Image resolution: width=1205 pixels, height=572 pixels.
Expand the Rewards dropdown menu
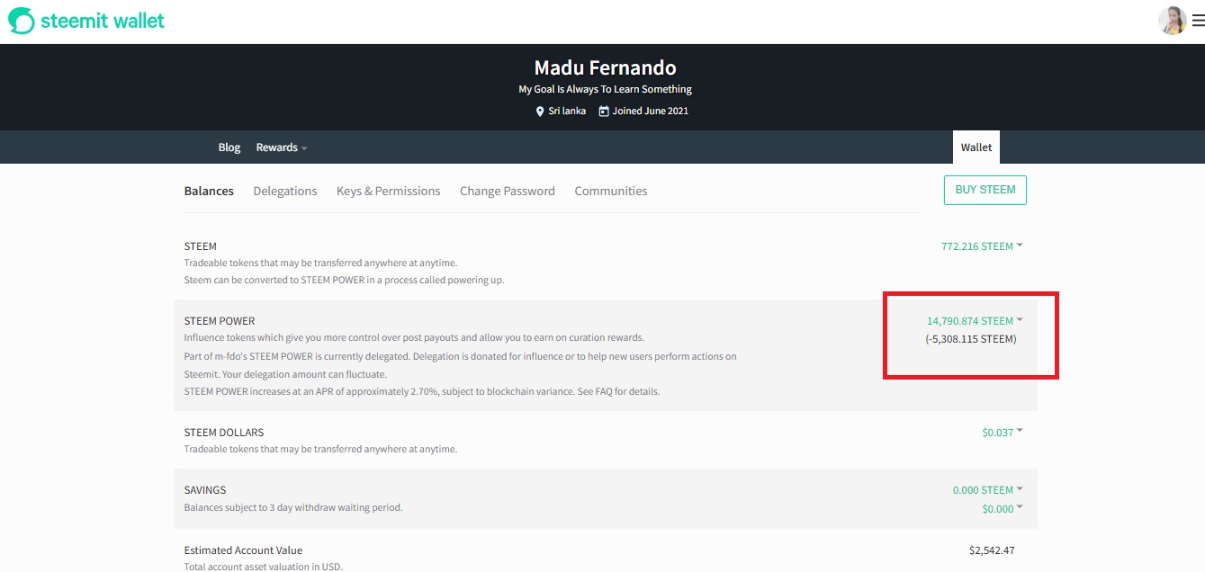(x=282, y=147)
